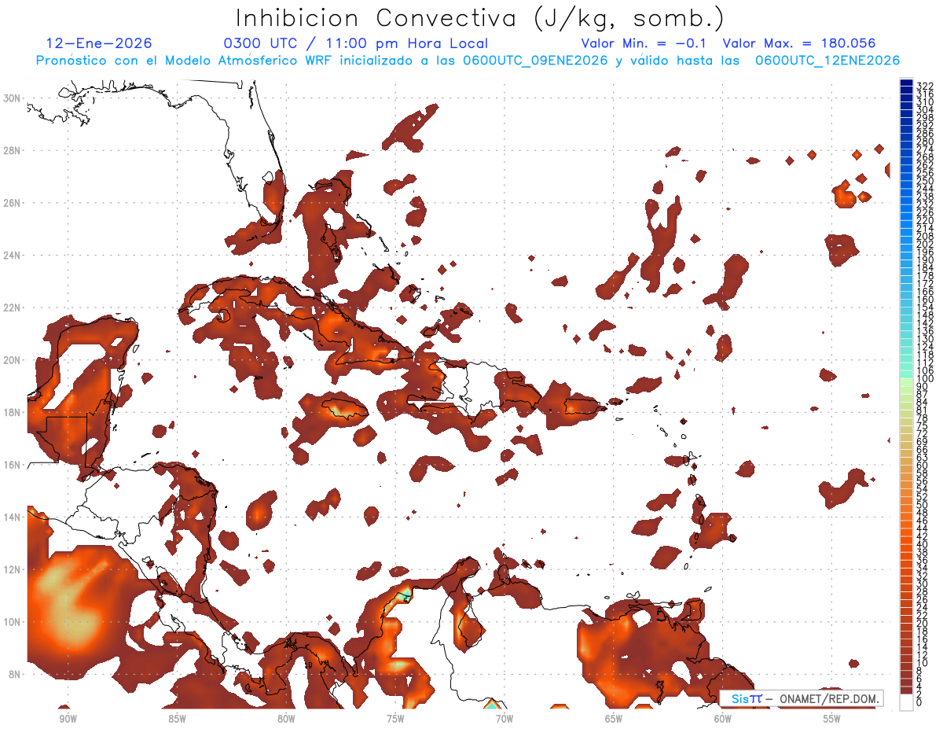Image resolution: width=943 pixels, height=729 pixels.
Task: Click the '24N' latitude label
Action: tap(12, 256)
